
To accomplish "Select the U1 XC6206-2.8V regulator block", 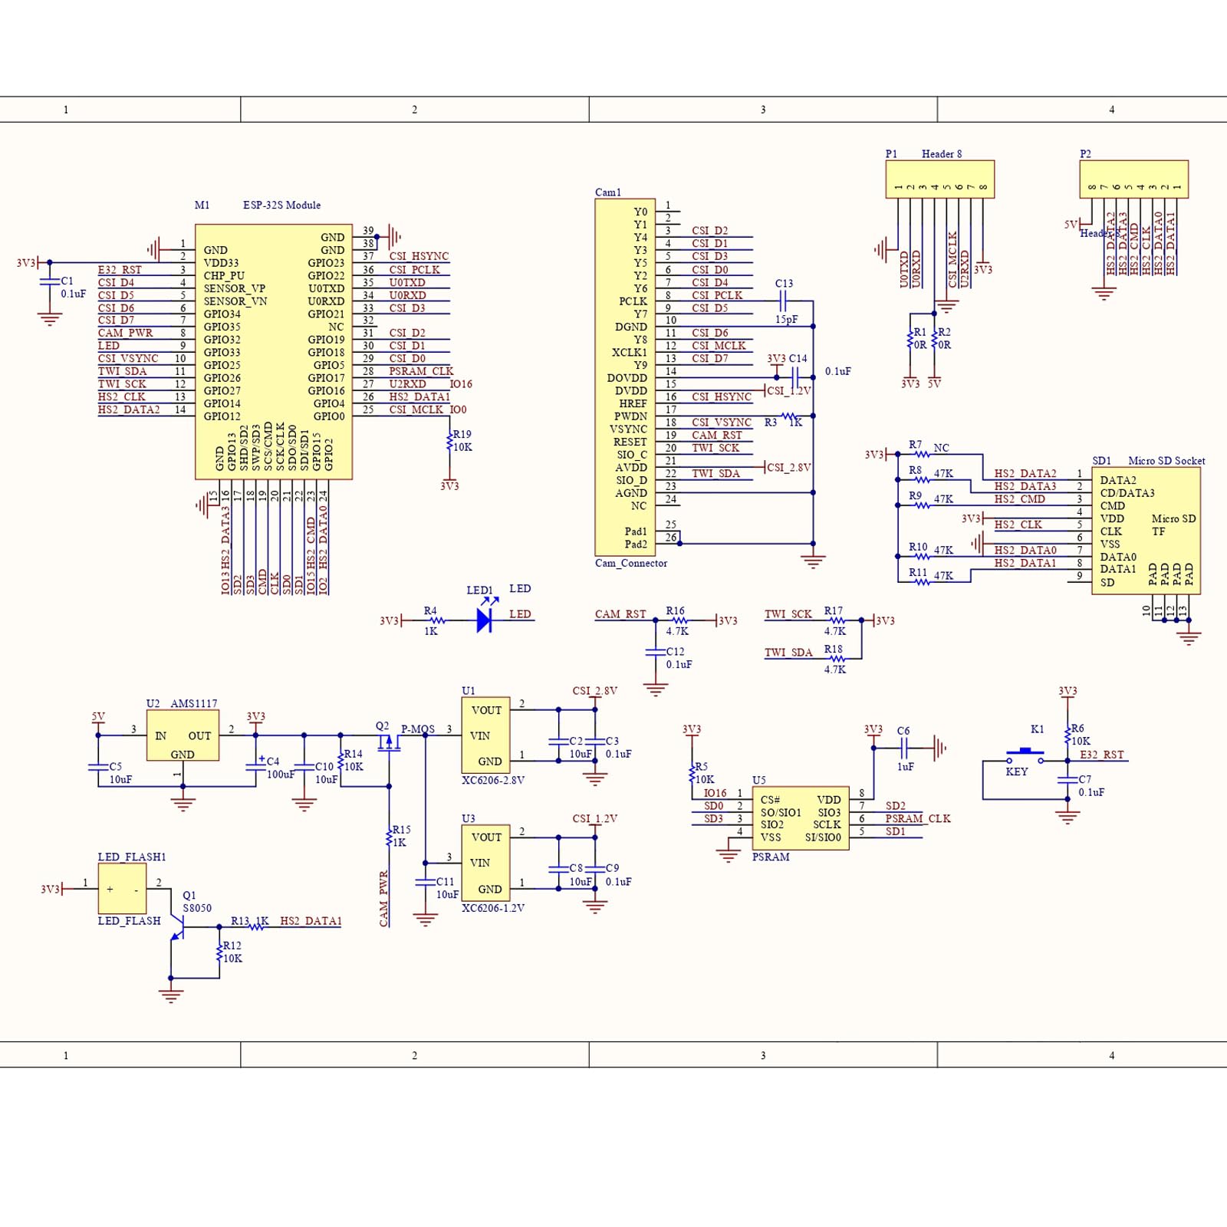I will [485, 735].
